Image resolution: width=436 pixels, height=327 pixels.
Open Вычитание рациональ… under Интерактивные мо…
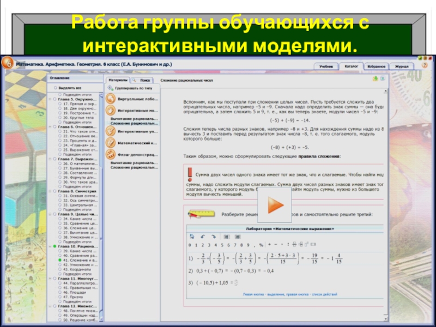(134, 119)
